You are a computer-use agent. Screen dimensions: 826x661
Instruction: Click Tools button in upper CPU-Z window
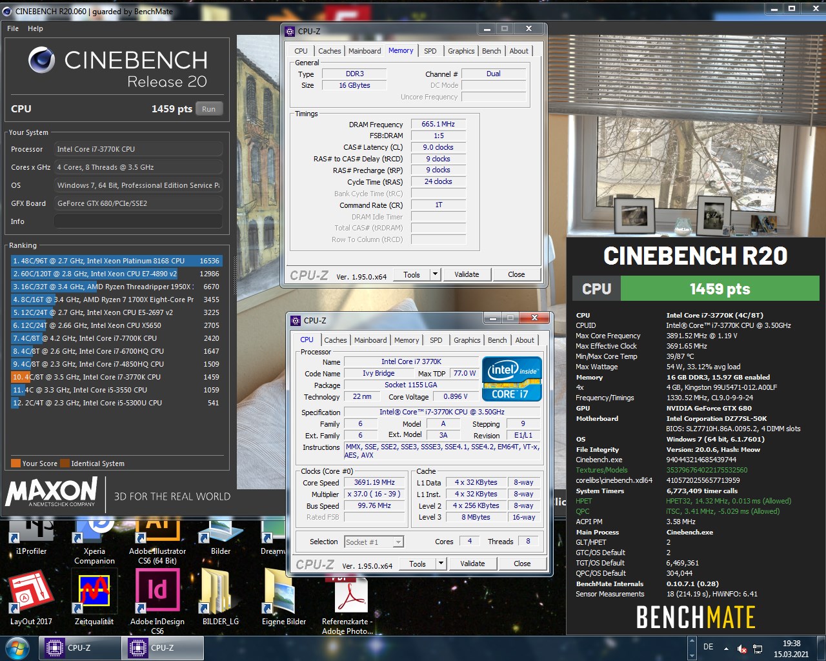[412, 274]
